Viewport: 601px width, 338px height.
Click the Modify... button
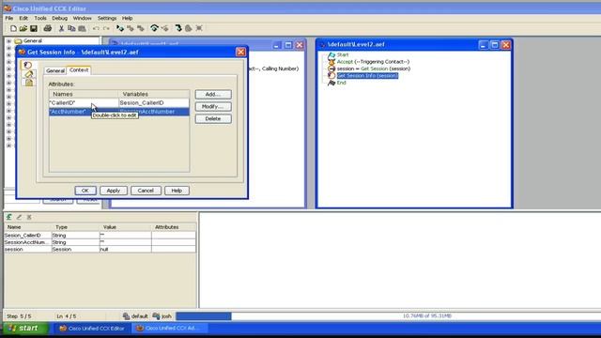click(213, 106)
